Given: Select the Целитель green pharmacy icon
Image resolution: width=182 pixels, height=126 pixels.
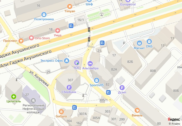Looking at the screenshot, I should point(14,97).
